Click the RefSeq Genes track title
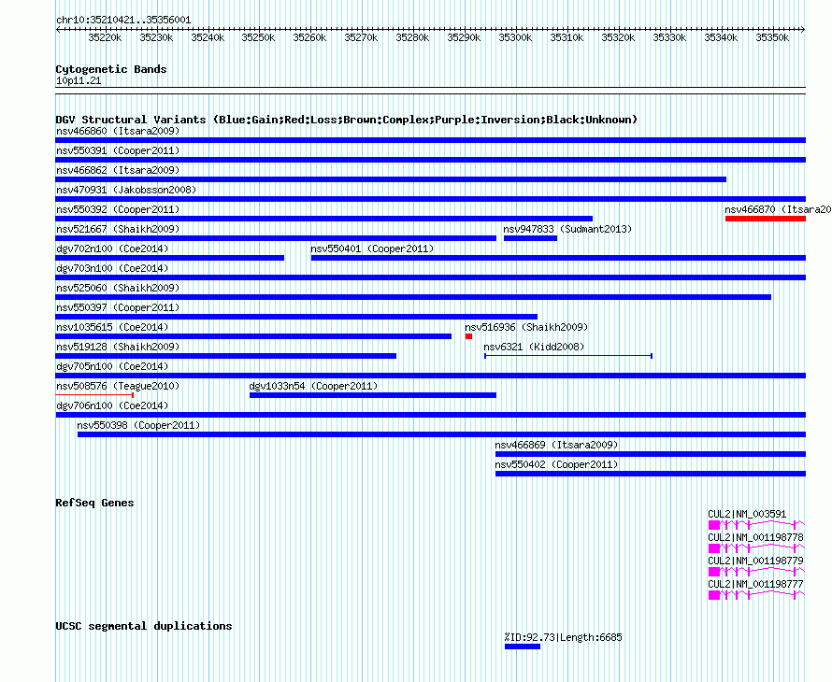Viewport: 832px width, 682px height. click(94, 503)
